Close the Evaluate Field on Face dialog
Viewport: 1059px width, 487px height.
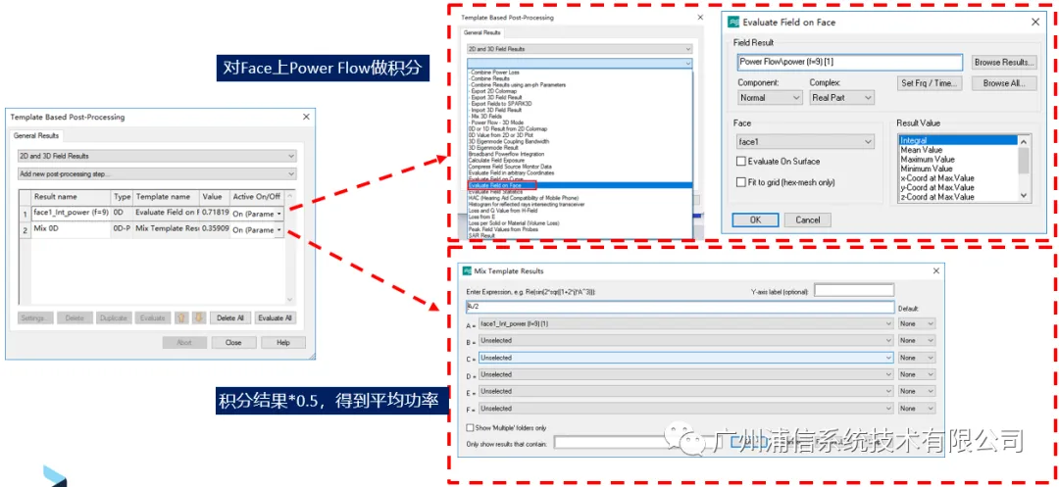click(1035, 23)
